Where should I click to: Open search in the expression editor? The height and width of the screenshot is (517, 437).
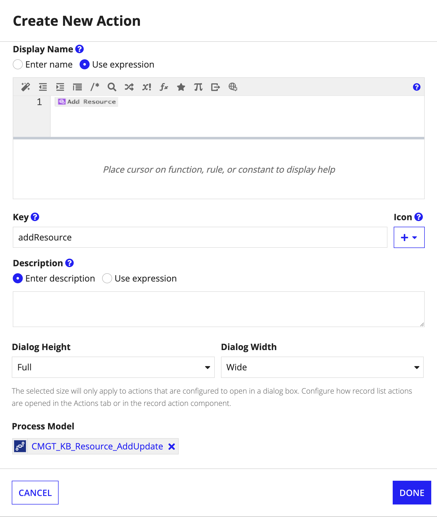[112, 87]
